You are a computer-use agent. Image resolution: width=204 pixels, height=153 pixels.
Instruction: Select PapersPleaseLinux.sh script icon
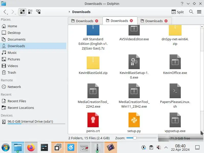[x=175, y=91]
